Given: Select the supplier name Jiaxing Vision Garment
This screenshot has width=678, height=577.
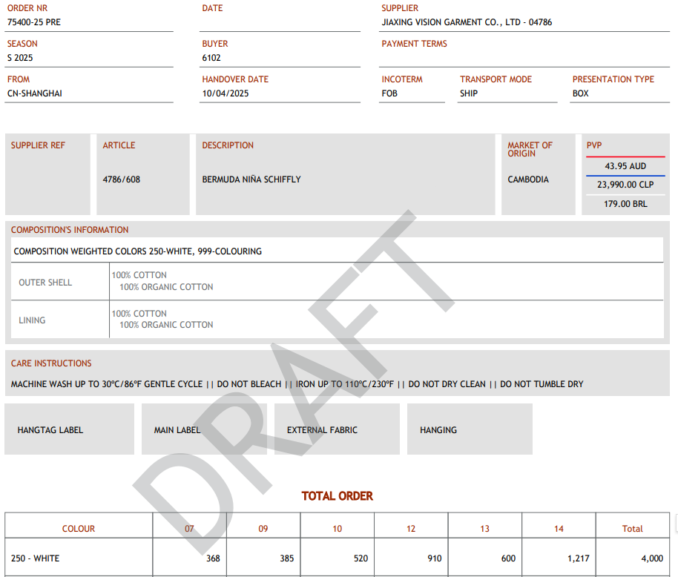Looking at the screenshot, I should point(467,22).
